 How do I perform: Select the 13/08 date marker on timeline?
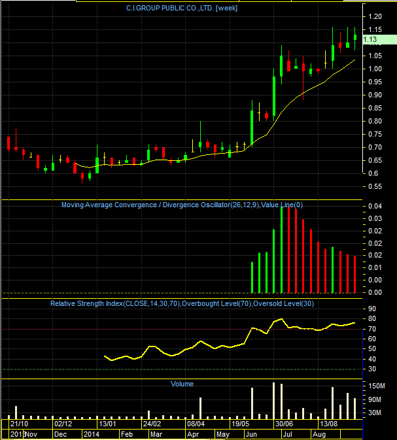click(329, 424)
